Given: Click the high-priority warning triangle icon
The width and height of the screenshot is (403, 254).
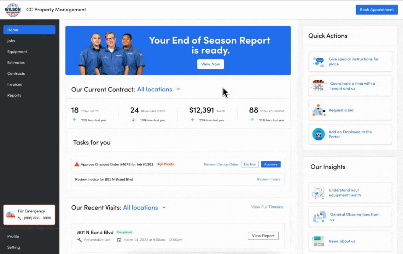Looking at the screenshot, I should pos(77,164).
